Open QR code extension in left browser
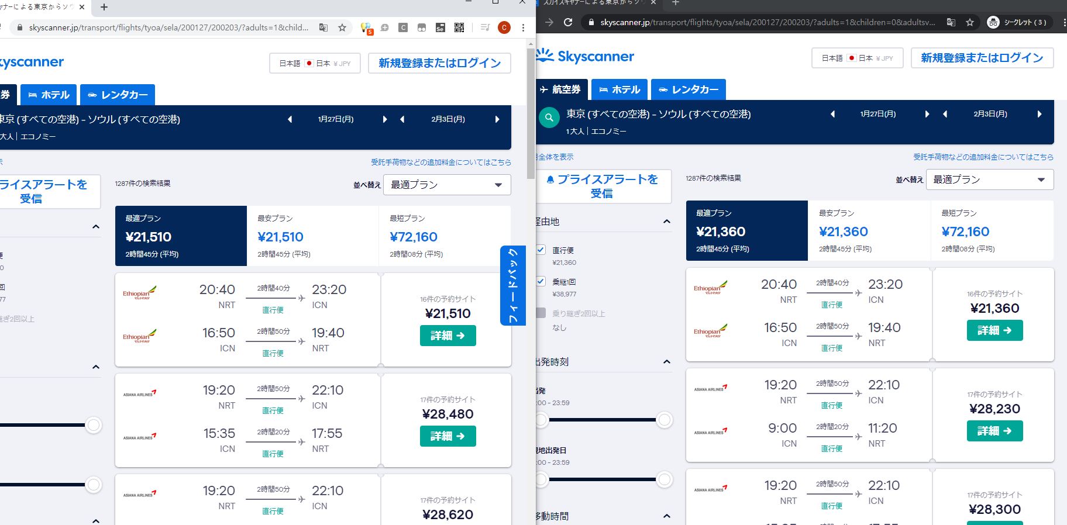The width and height of the screenshot is (1067, 525). (x=459, y=27)
